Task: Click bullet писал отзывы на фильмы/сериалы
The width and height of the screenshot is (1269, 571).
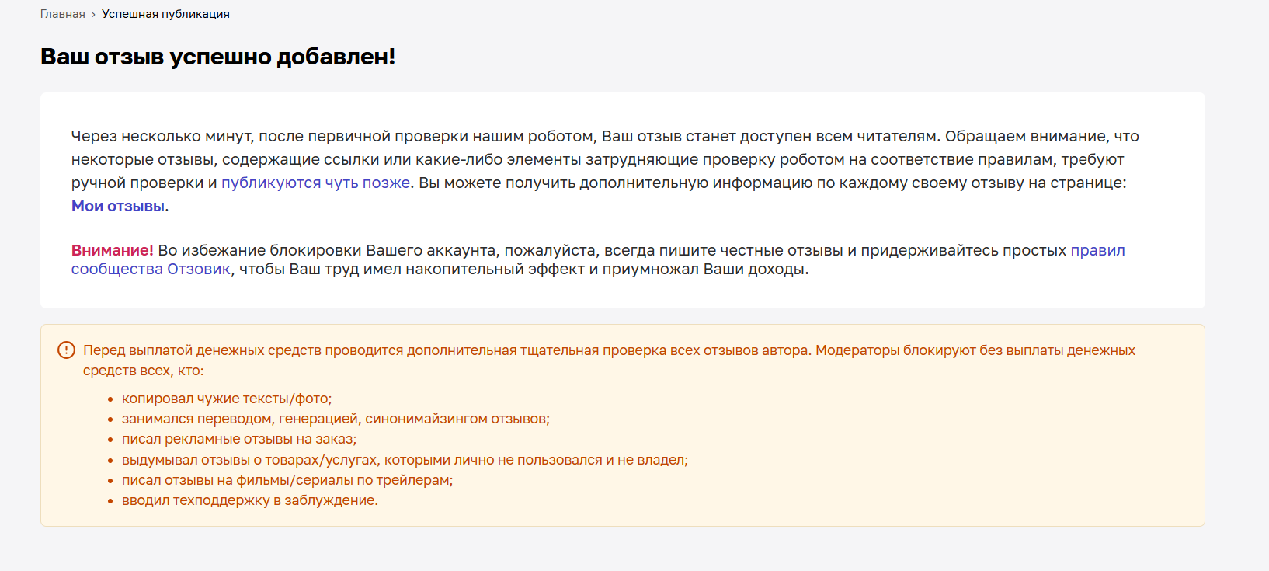Action: (287, 480)
